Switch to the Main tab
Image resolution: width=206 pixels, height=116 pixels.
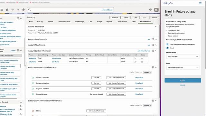[31, 22]
